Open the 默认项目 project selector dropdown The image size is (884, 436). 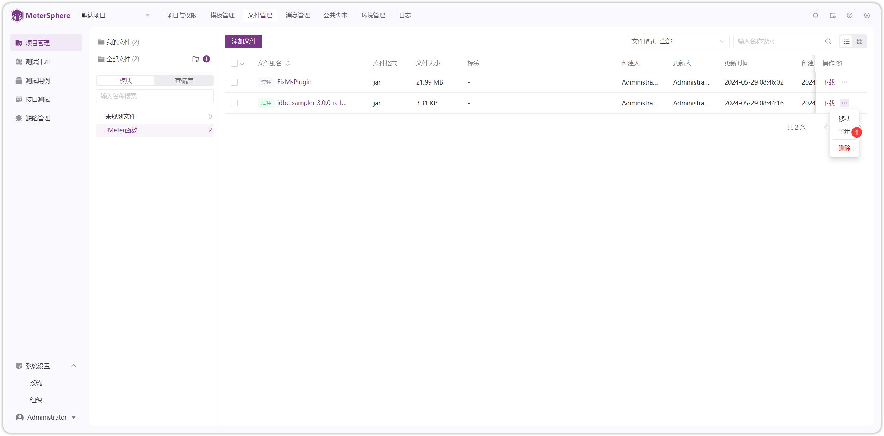click(115, 15)
